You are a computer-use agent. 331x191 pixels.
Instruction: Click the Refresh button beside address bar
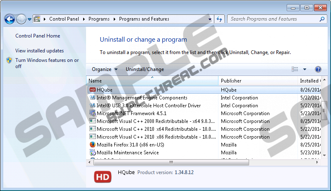pos(220,19)
